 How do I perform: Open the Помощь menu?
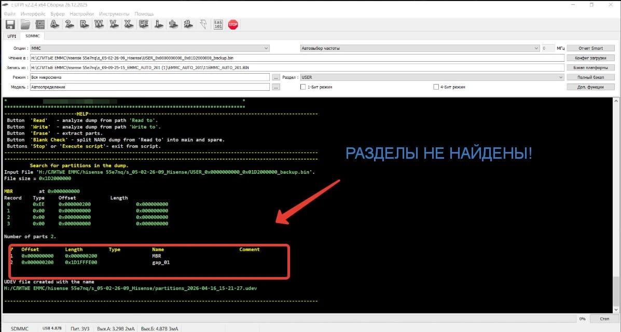click(144, 14)
